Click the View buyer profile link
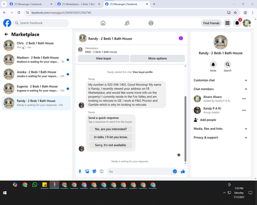The image size is (257, 205). (x=142, y=72)
